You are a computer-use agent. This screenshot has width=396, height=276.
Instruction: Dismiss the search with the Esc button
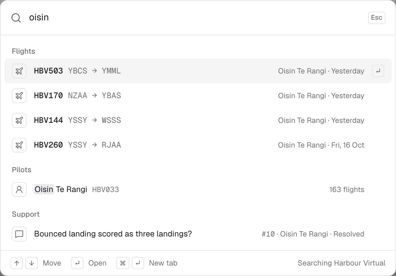pos(377,18)
